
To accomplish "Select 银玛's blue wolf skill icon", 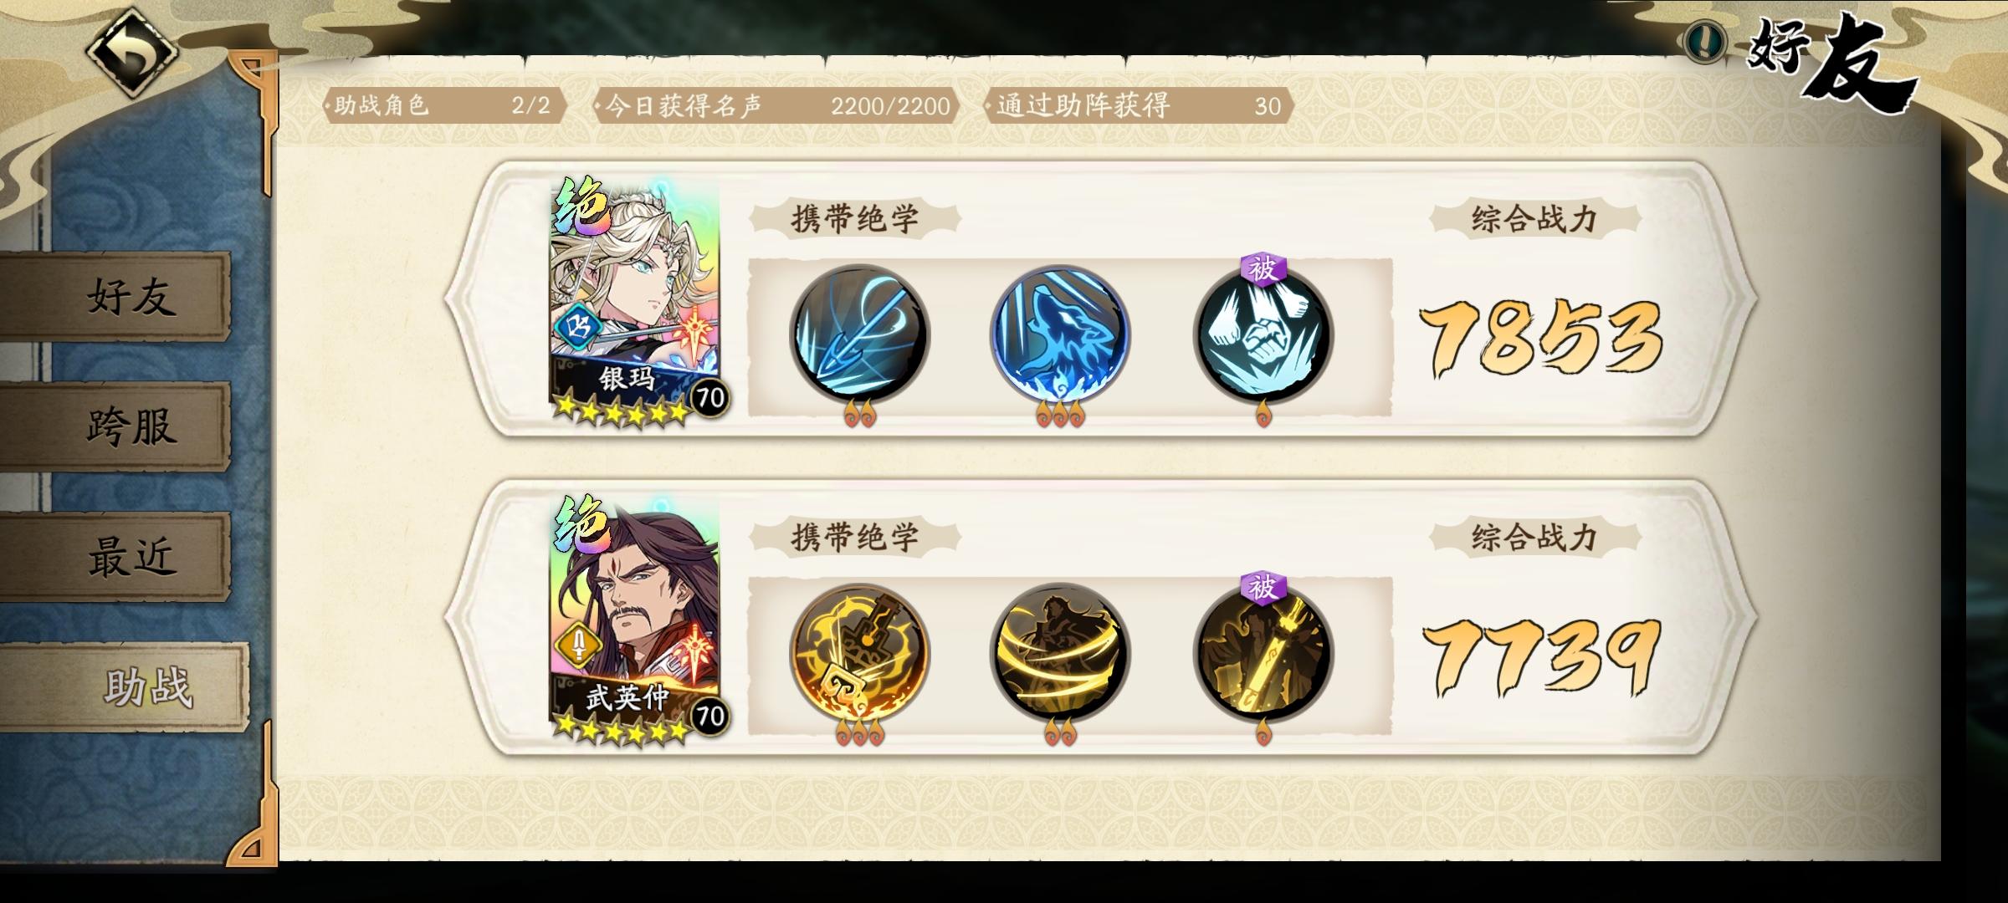I will click(x=1060, y=334).
